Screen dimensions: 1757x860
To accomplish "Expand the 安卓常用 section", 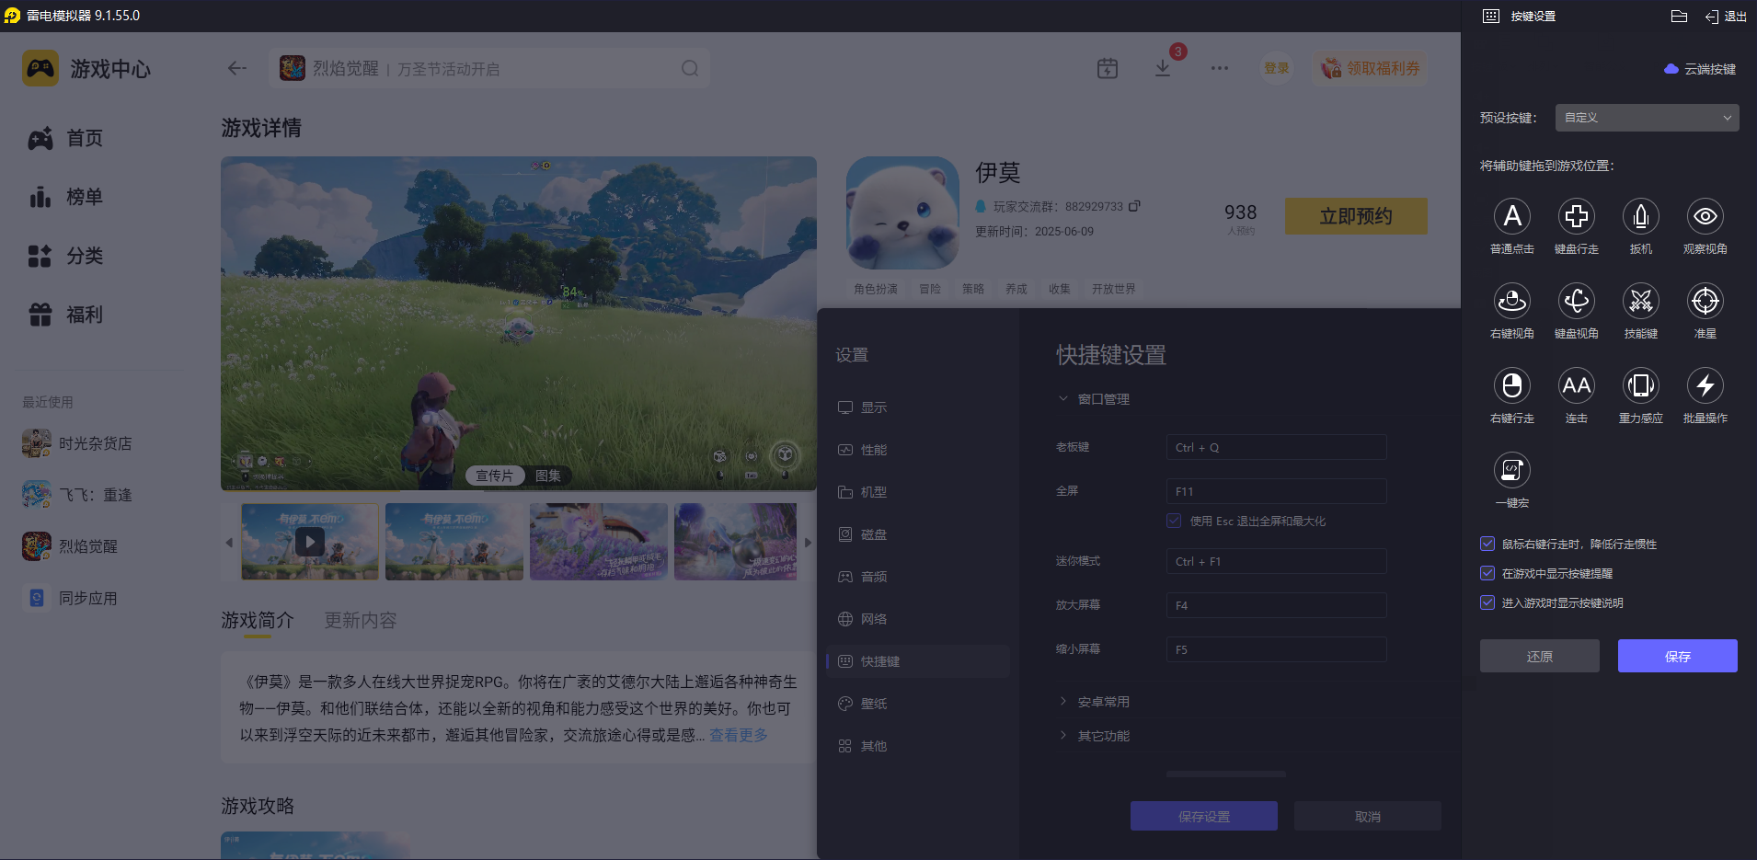I will [x=1104, y=700].
